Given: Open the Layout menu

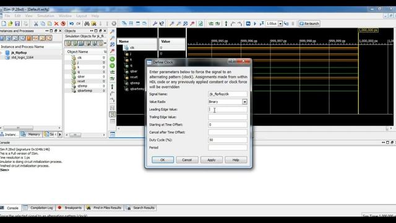Looking at the screenshot, I should (81, 15).
